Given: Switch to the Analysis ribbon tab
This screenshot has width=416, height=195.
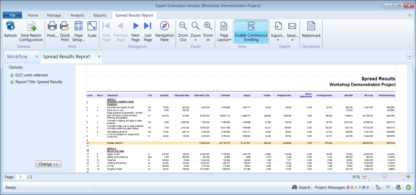Looking at the screenshot, I should point(77,15).
